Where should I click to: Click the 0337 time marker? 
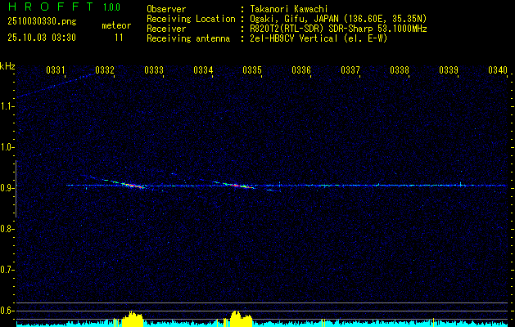[350, 70]
